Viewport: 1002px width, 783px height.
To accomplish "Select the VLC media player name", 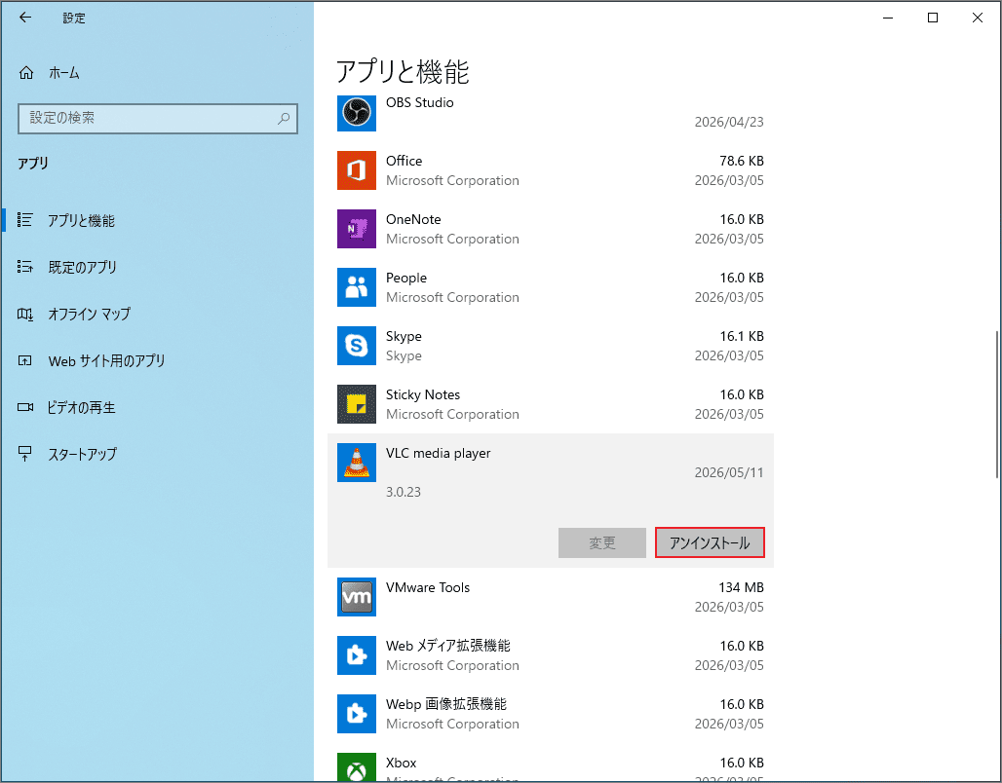I will click(439, 453).
